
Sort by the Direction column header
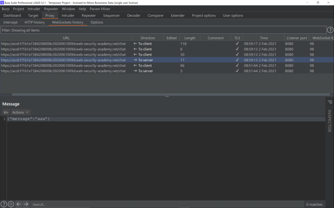[148, 38]
